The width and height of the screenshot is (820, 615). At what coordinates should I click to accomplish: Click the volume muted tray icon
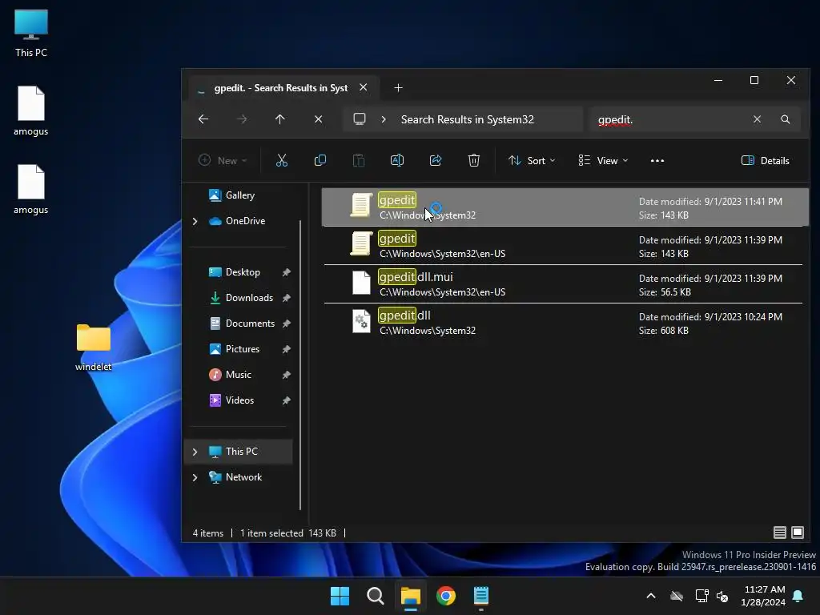tap(723, 596)
